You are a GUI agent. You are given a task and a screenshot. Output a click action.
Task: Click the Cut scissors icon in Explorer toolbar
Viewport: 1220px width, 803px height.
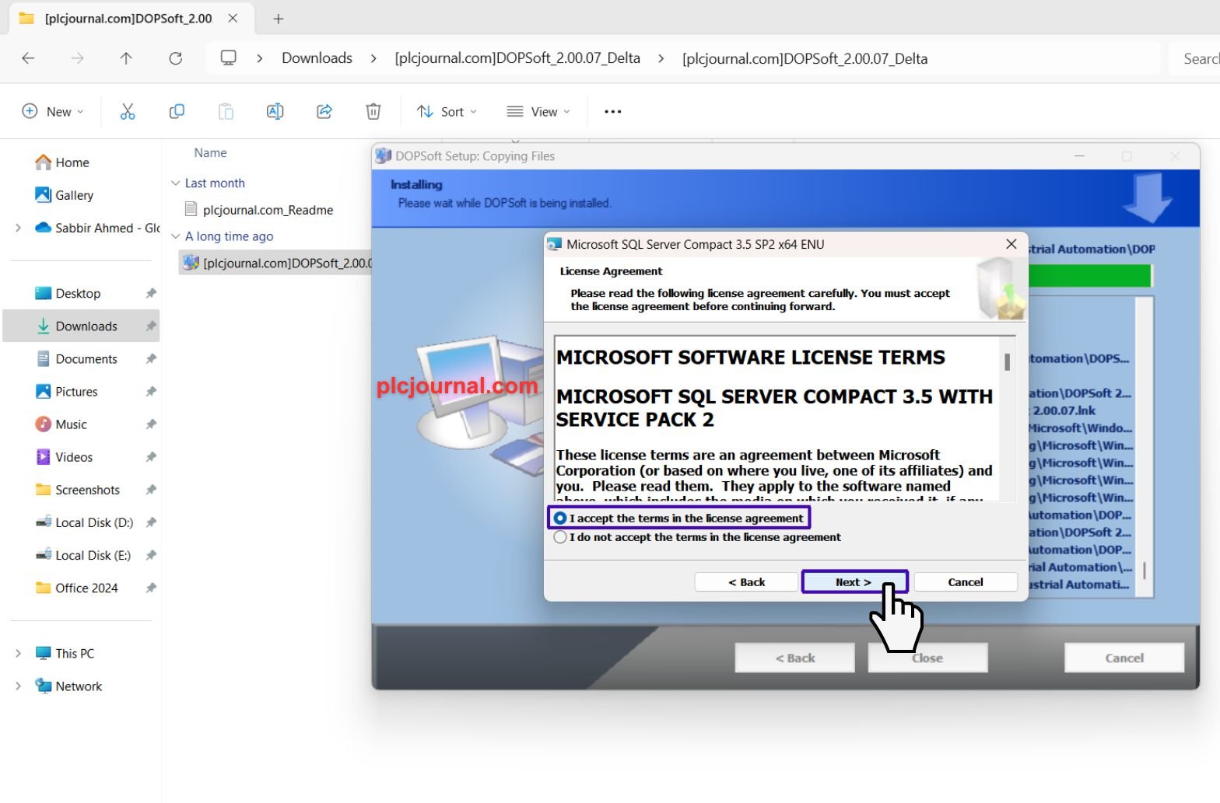(128, 112)
